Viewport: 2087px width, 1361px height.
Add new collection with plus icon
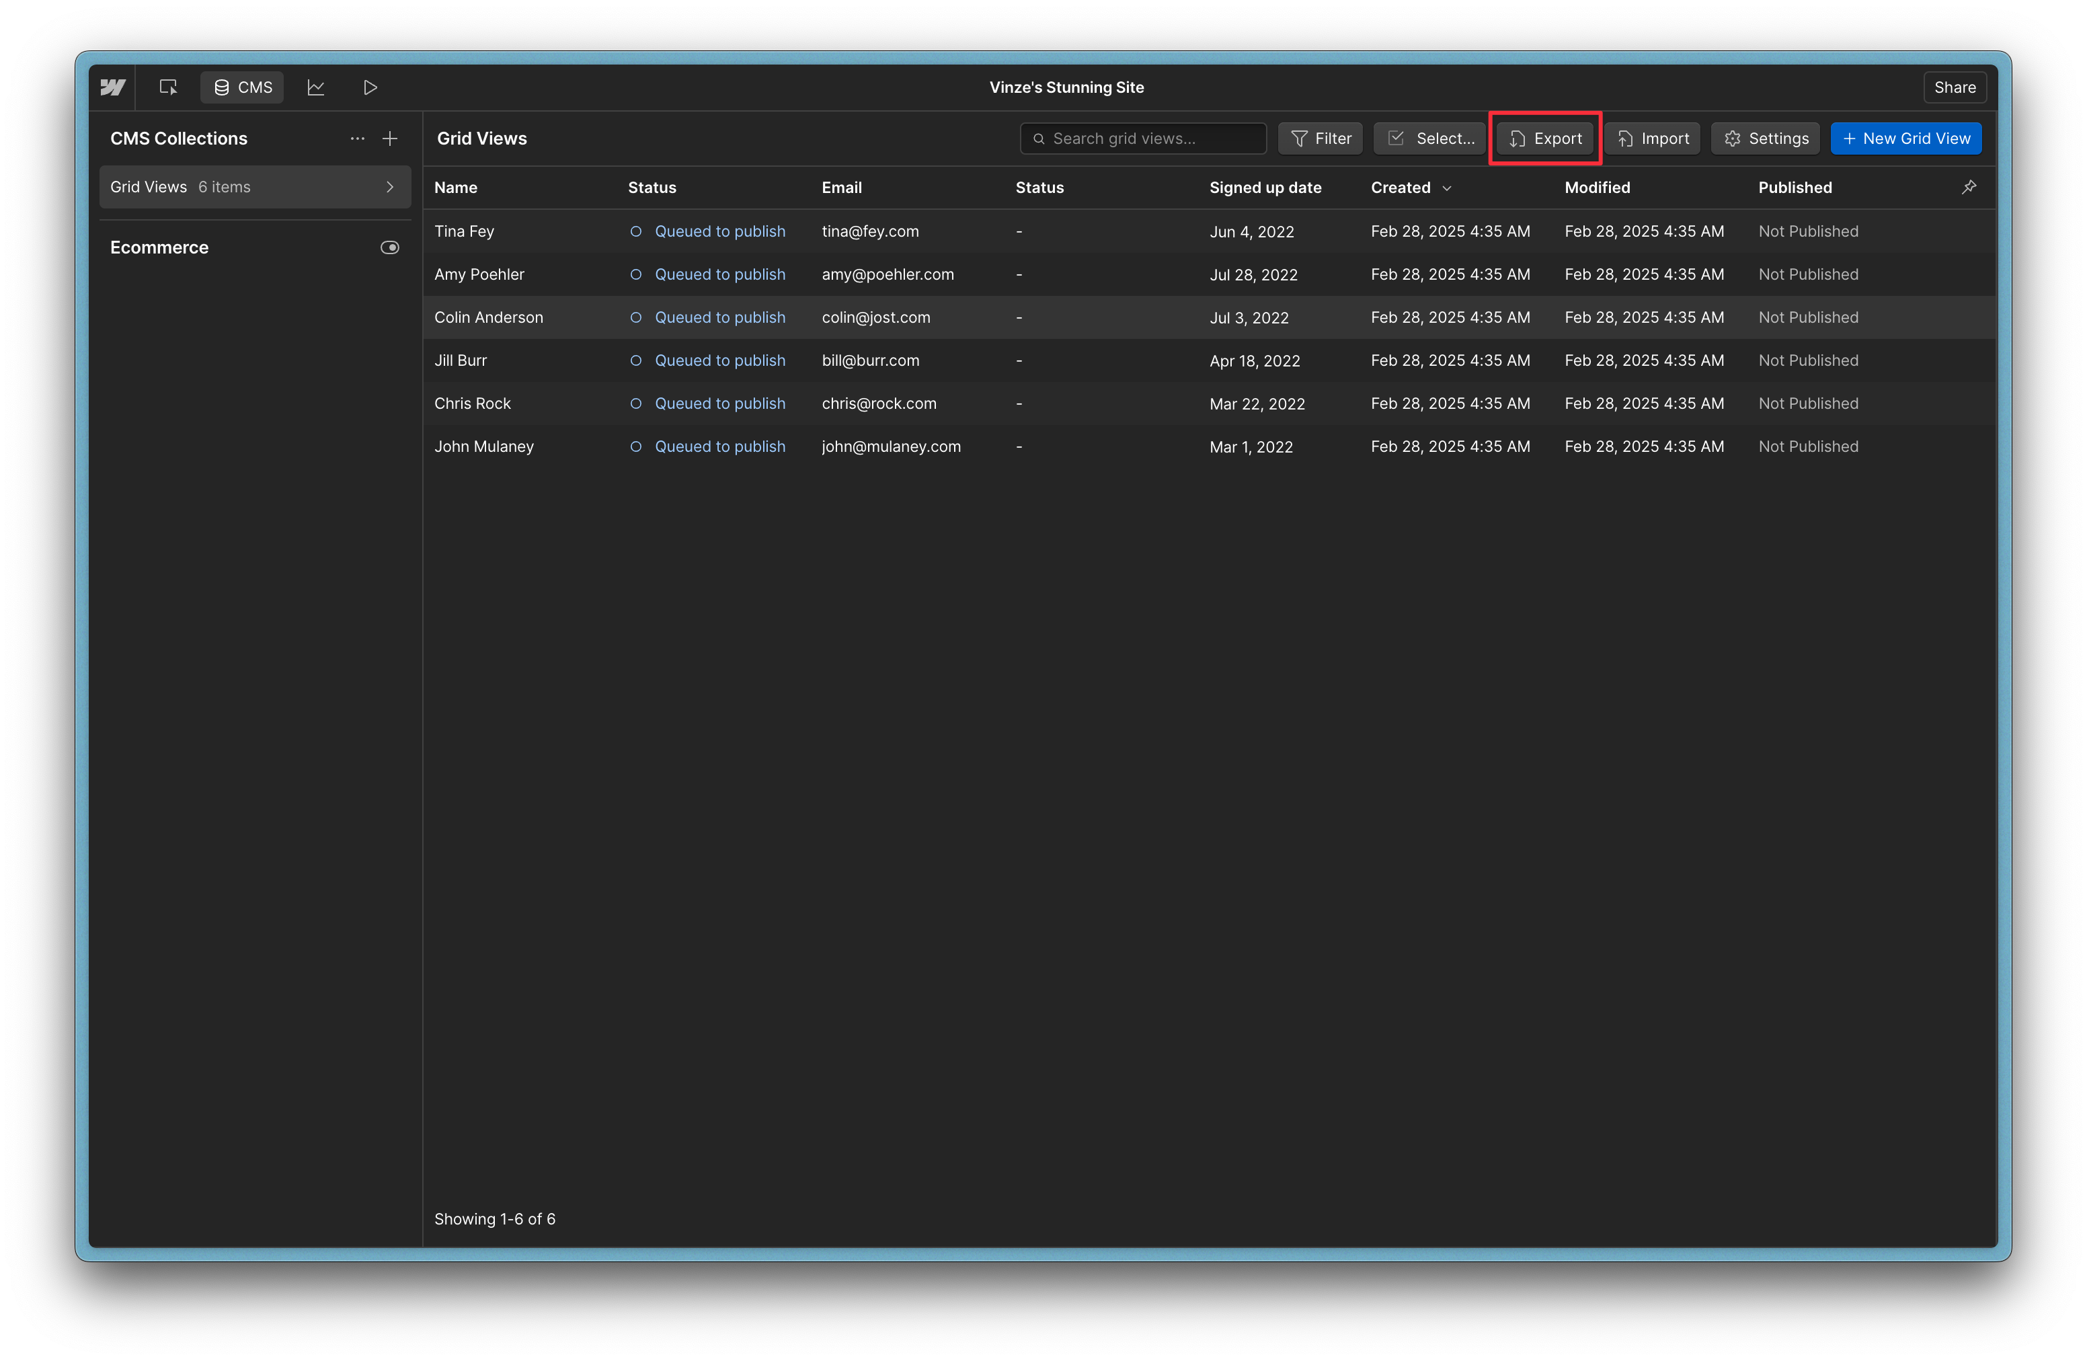pyautogui.click(x=390, y=139)
